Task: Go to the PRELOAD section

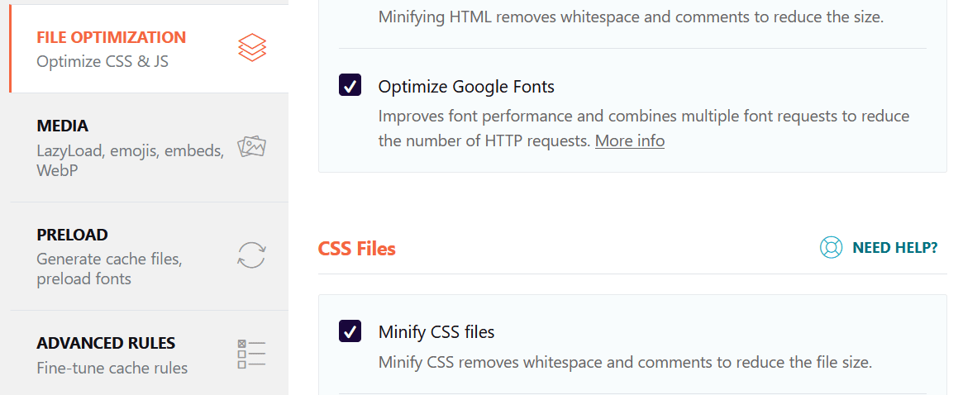Action: pyautogui.click(x=73, y=235)
